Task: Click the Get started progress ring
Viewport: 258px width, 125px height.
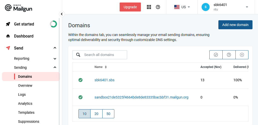Action: tap(53, 24)
